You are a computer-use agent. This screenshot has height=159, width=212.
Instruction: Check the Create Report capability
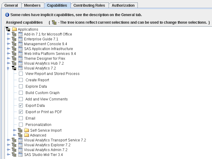(21, 80)
